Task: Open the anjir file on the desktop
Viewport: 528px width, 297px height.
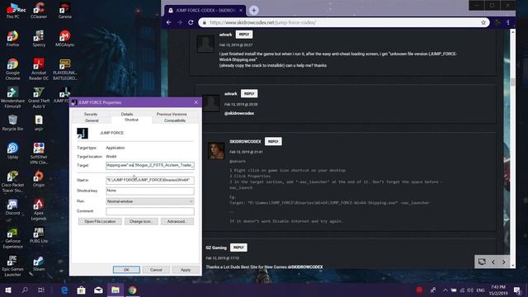Action: point(39,123)
